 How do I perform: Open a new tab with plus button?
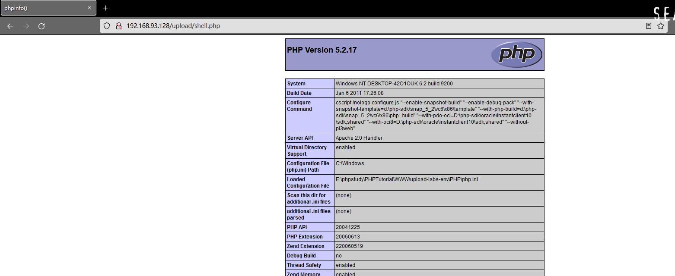(105, 8)
